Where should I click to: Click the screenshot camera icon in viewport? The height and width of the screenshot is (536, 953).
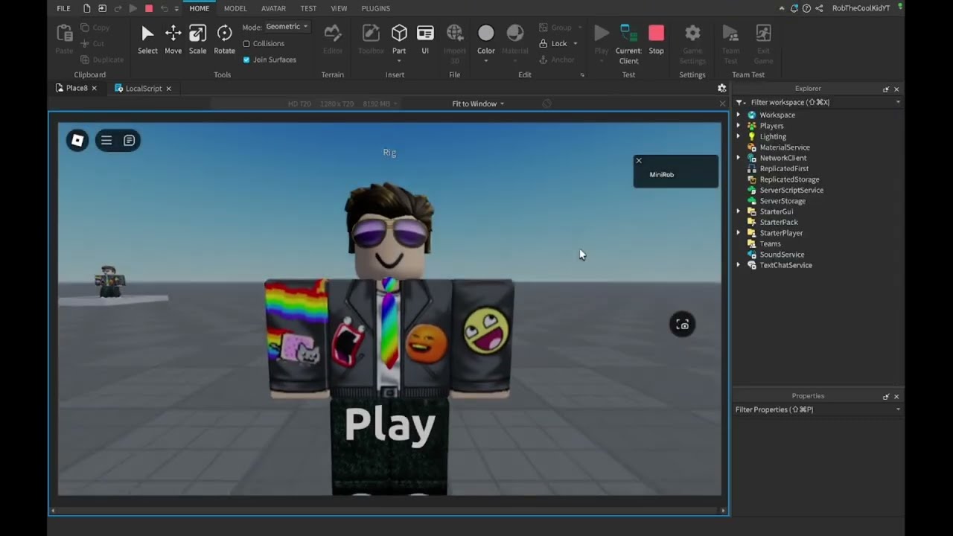click(682, 325)
